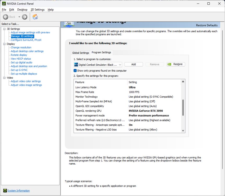
Task: Click the Manage 3D settings header icon
Action: click(x=69, y=24)
